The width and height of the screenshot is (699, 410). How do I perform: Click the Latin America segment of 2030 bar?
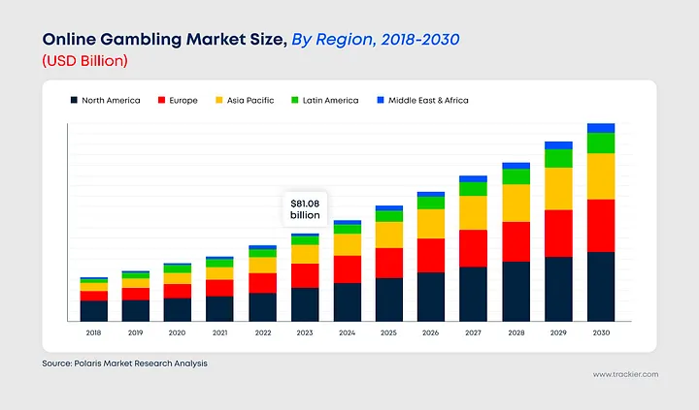[x=601, y=143]
